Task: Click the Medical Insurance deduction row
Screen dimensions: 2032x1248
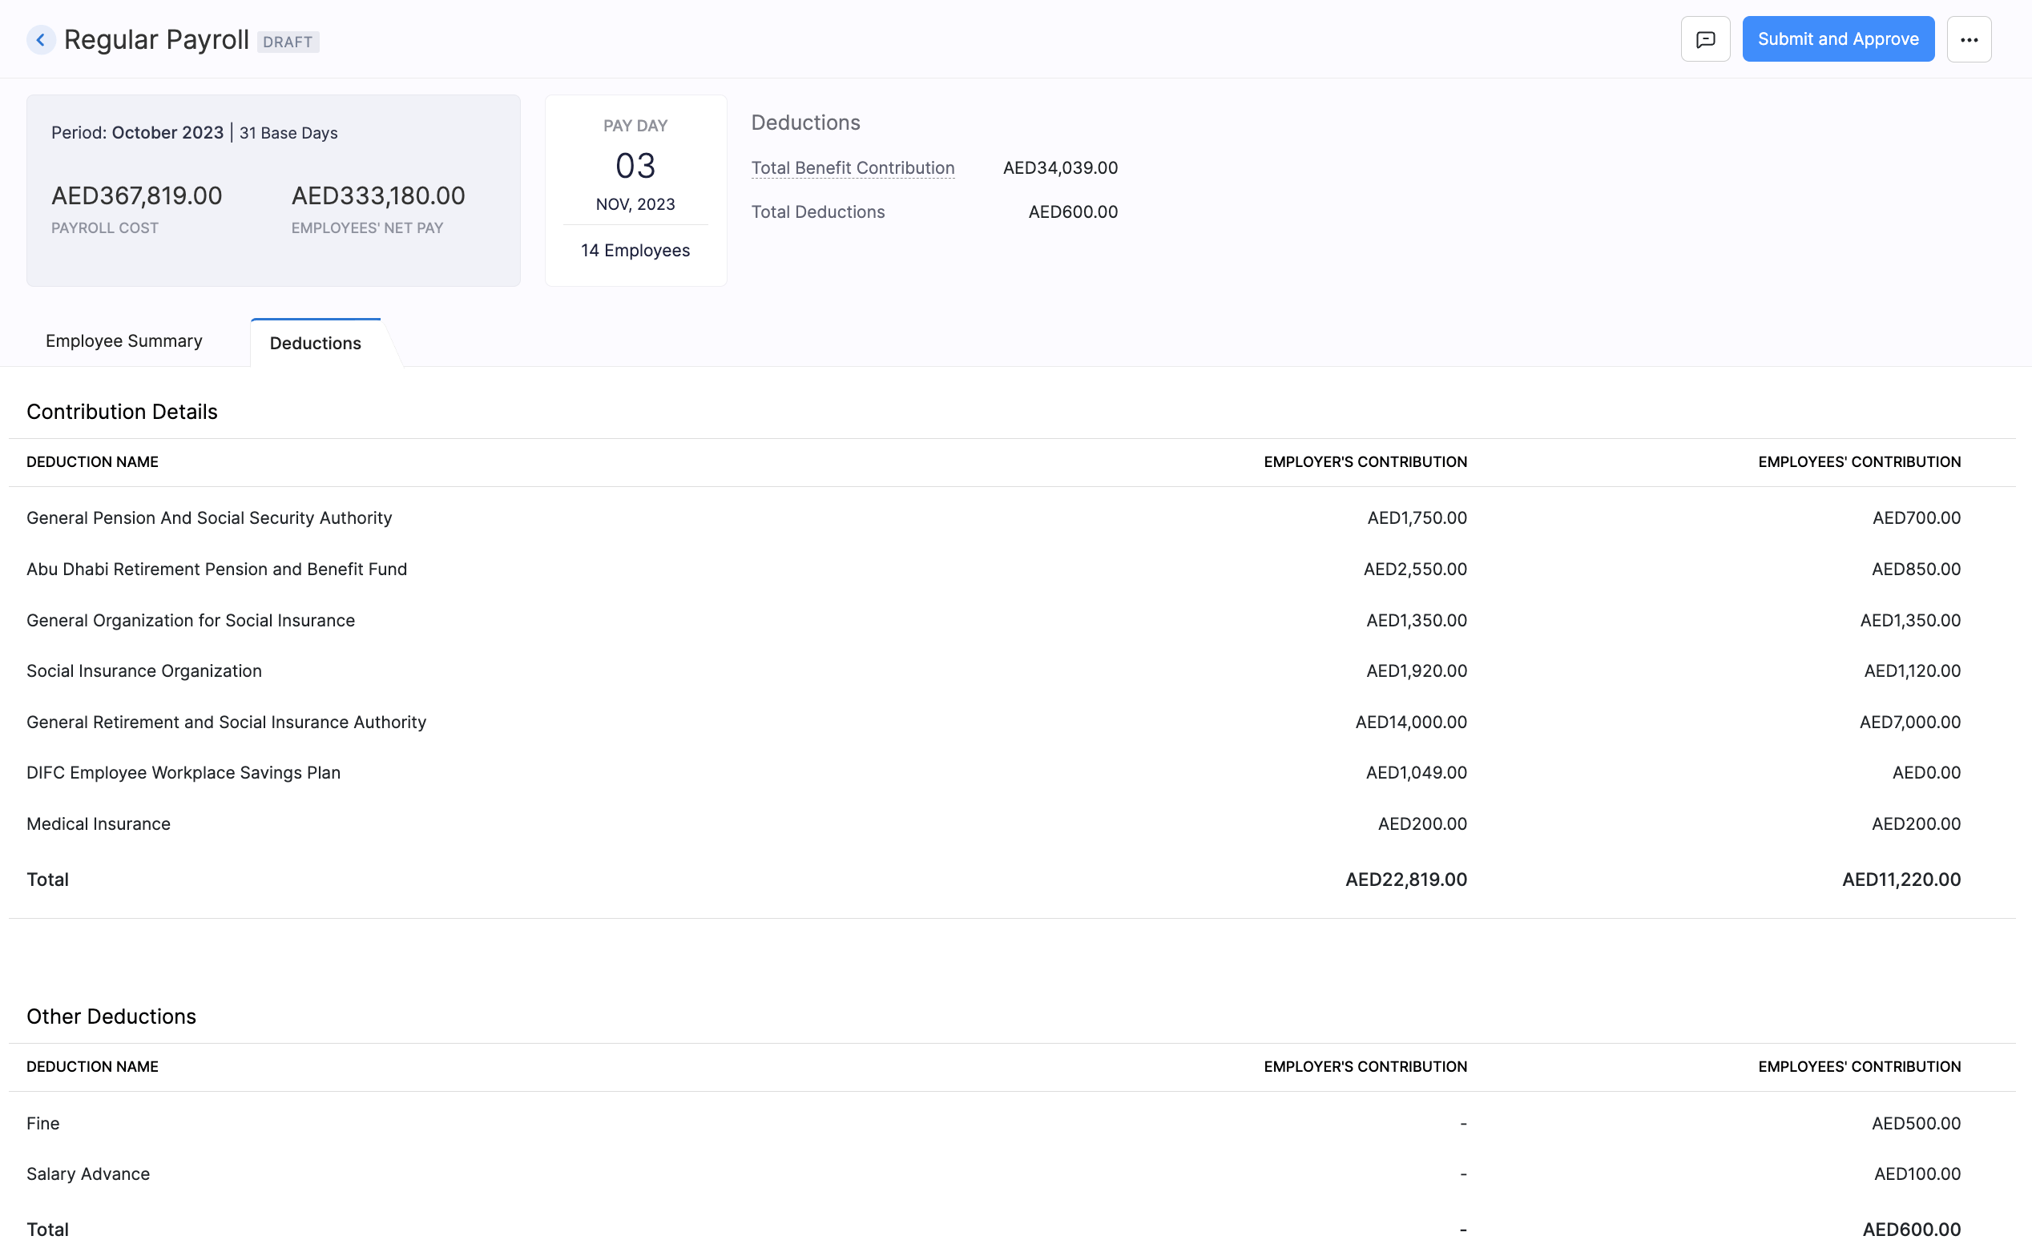Action: click(x=98, y=823)
